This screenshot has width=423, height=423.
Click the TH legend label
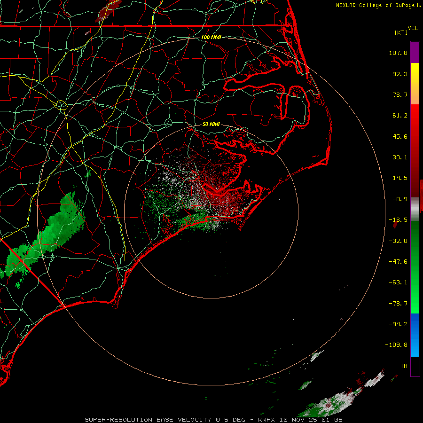[x=404, y=366]
